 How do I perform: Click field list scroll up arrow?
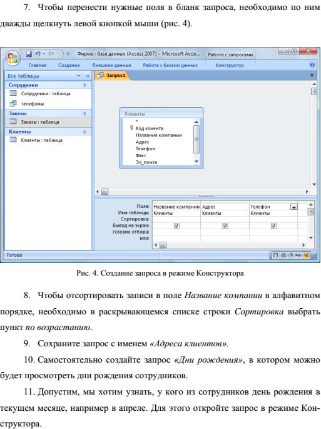[x=196, y=121]
